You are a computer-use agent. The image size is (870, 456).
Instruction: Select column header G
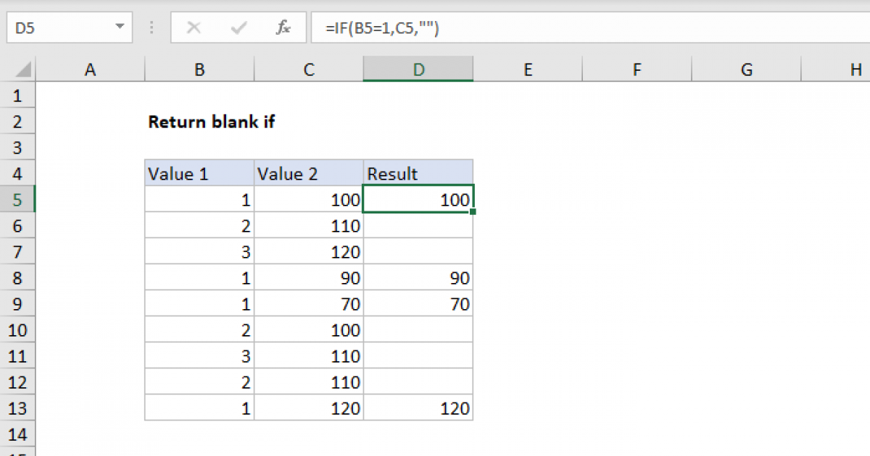(x=746, y=69)
